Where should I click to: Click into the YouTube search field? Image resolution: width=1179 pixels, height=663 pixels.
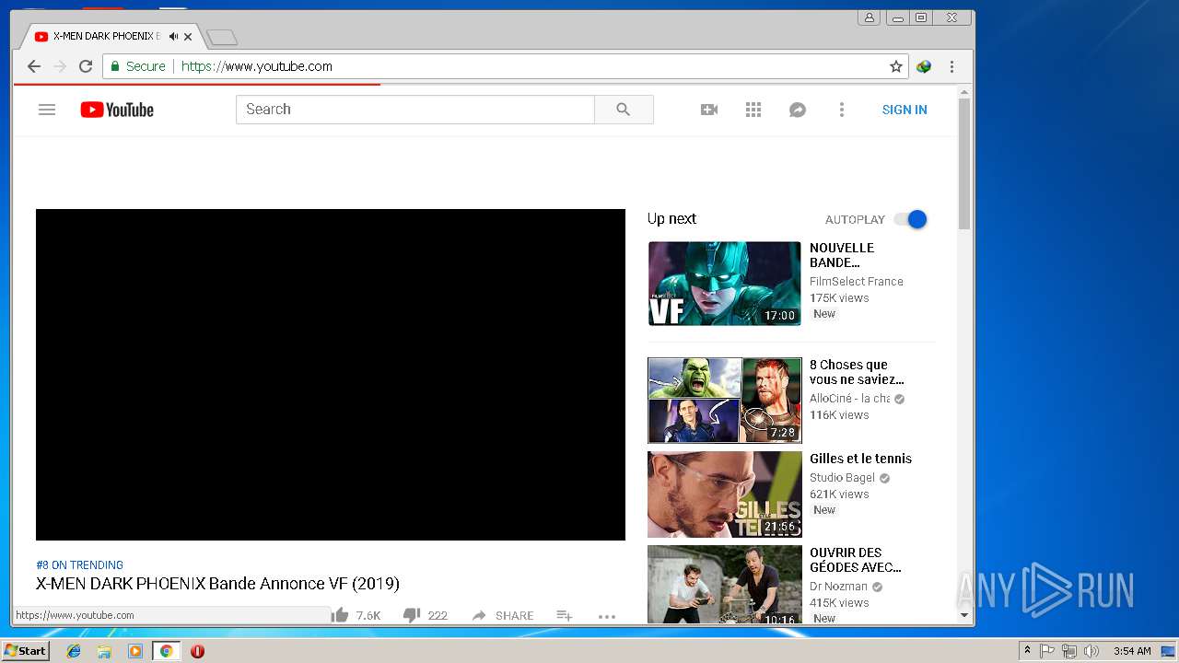click(415, 110)
